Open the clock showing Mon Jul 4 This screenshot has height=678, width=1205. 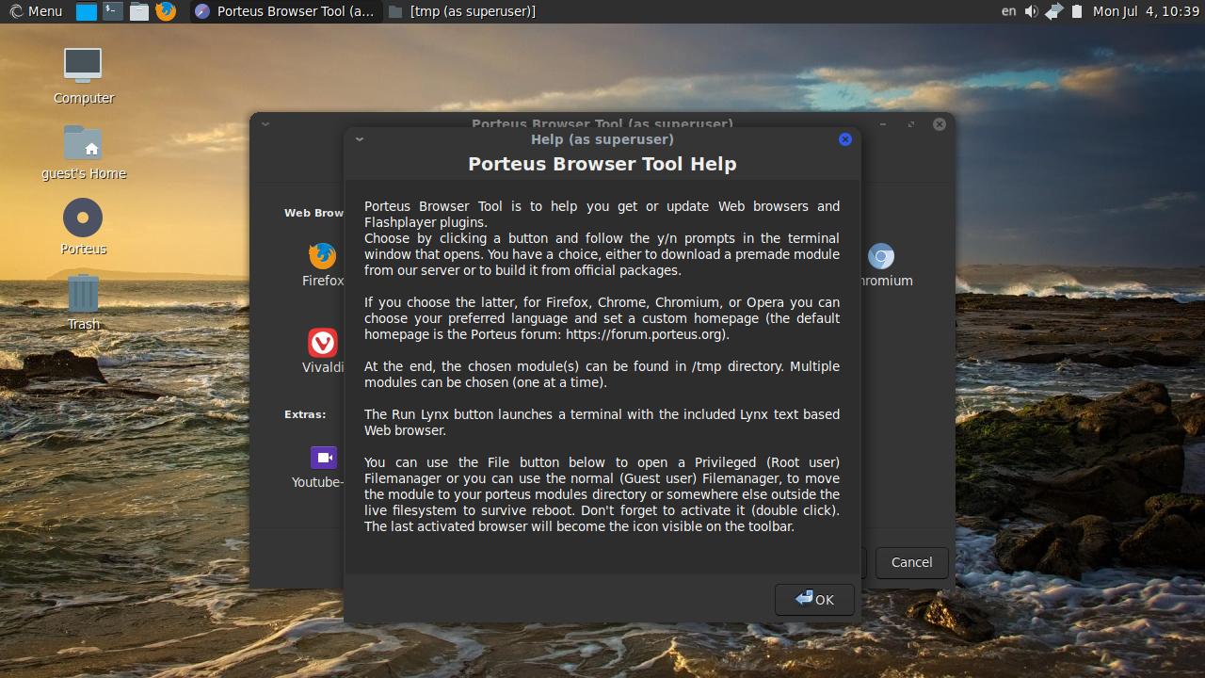[x=1146, y=11]
